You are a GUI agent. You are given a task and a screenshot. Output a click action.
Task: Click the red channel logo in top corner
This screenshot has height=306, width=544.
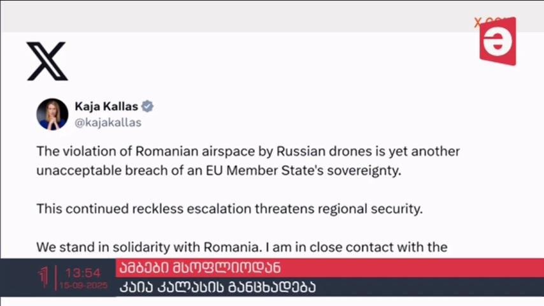498,41
